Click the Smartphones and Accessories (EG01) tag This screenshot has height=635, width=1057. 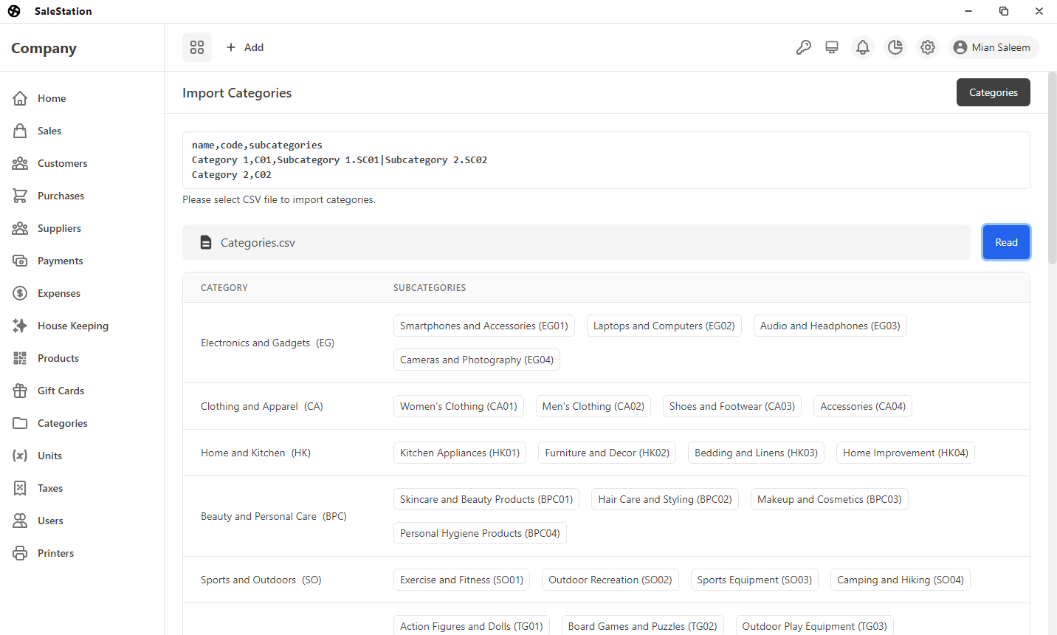(x=484, y=326)
